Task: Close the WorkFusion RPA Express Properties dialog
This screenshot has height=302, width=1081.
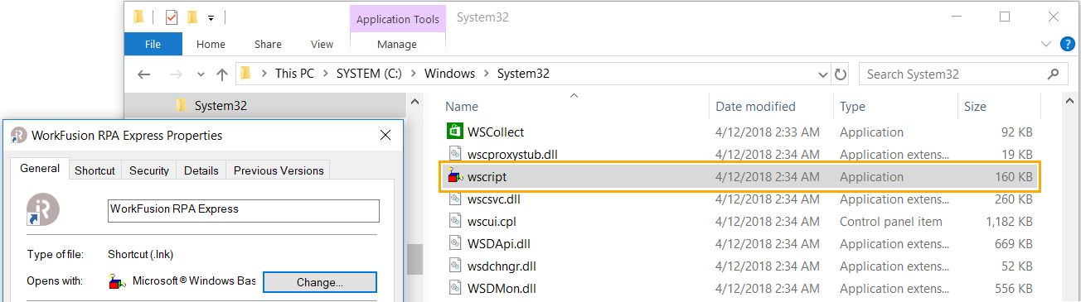Action: pos(385,135)
